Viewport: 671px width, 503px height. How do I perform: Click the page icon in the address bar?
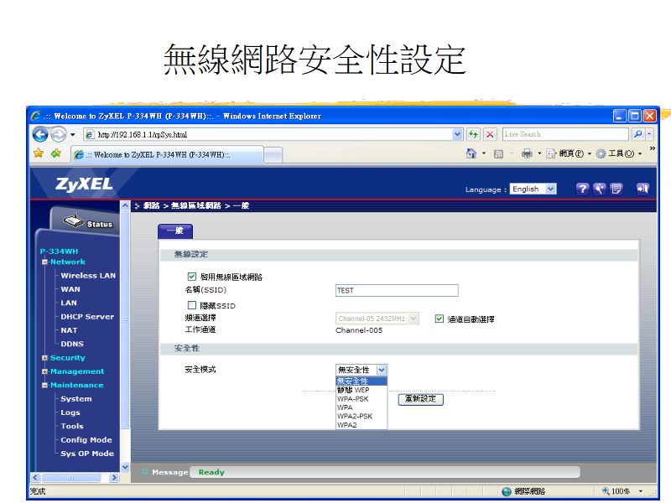pyautogui.click(x=90, y=135)
